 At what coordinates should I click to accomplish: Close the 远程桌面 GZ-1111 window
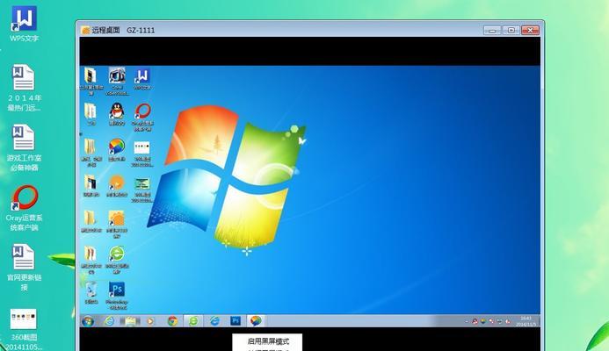(530, 30)
